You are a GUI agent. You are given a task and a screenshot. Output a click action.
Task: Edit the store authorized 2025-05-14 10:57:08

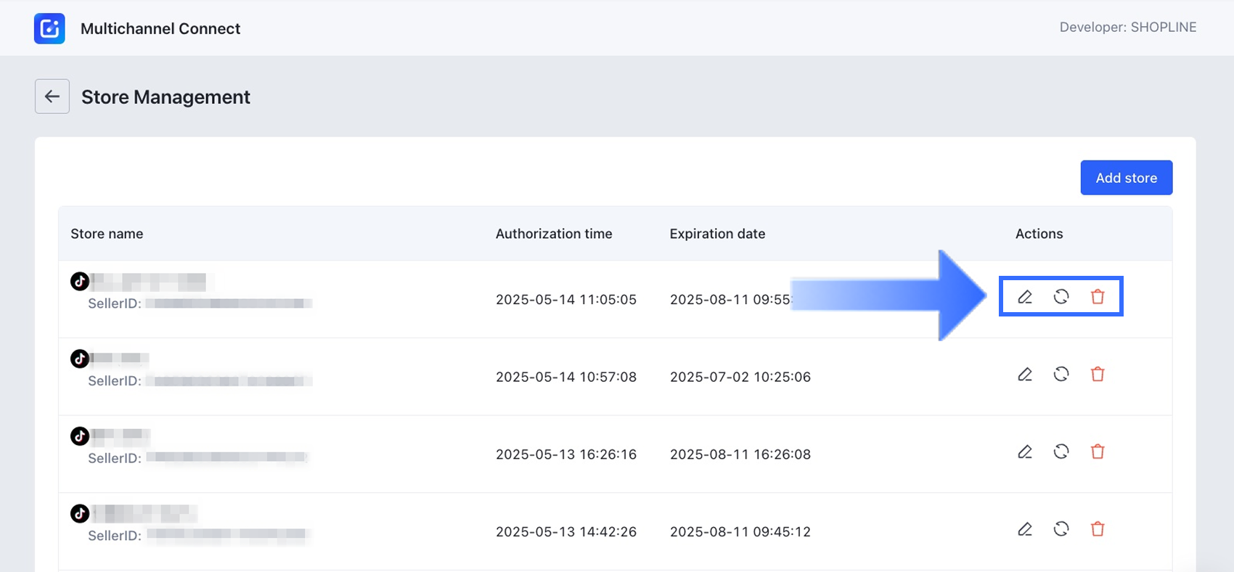(x=1025, y=375)
